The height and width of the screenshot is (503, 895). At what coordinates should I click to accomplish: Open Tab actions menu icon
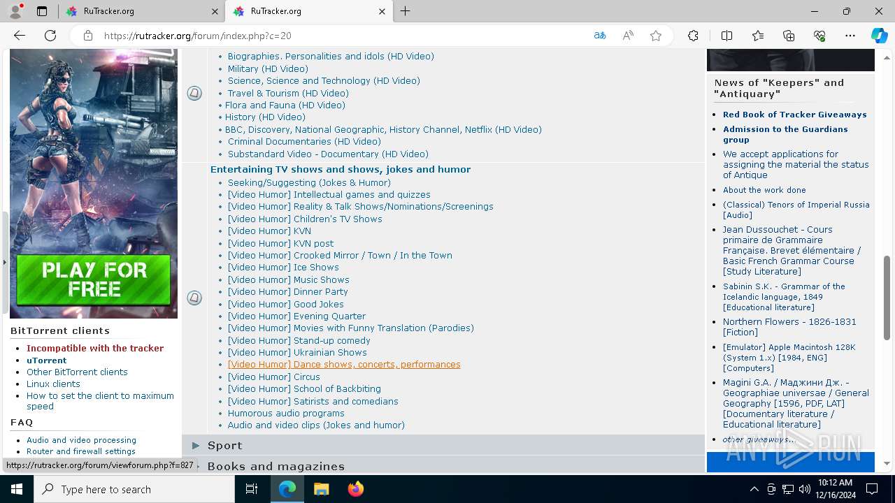pyautogui.click(x=42, y=11)
